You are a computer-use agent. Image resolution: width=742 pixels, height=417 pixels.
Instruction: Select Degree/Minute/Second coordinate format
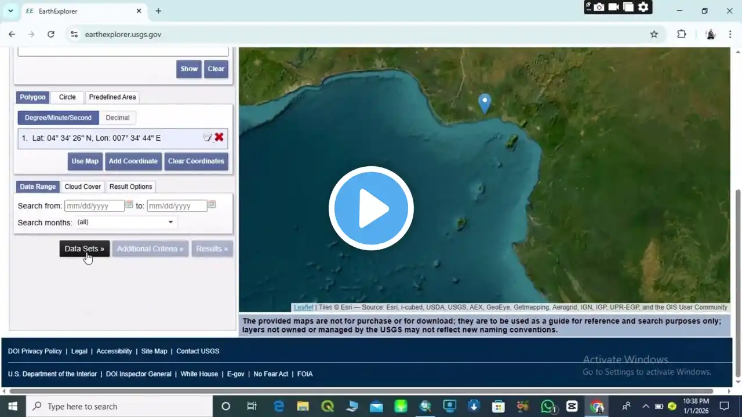(x=58, y=118)
